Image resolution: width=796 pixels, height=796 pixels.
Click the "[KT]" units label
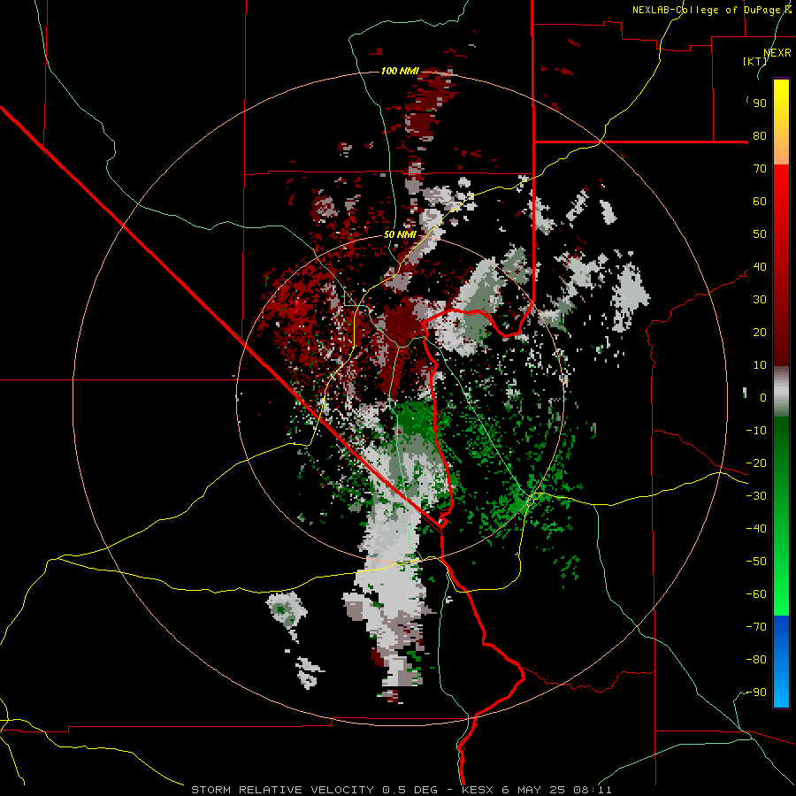click(x=755, y=61)
